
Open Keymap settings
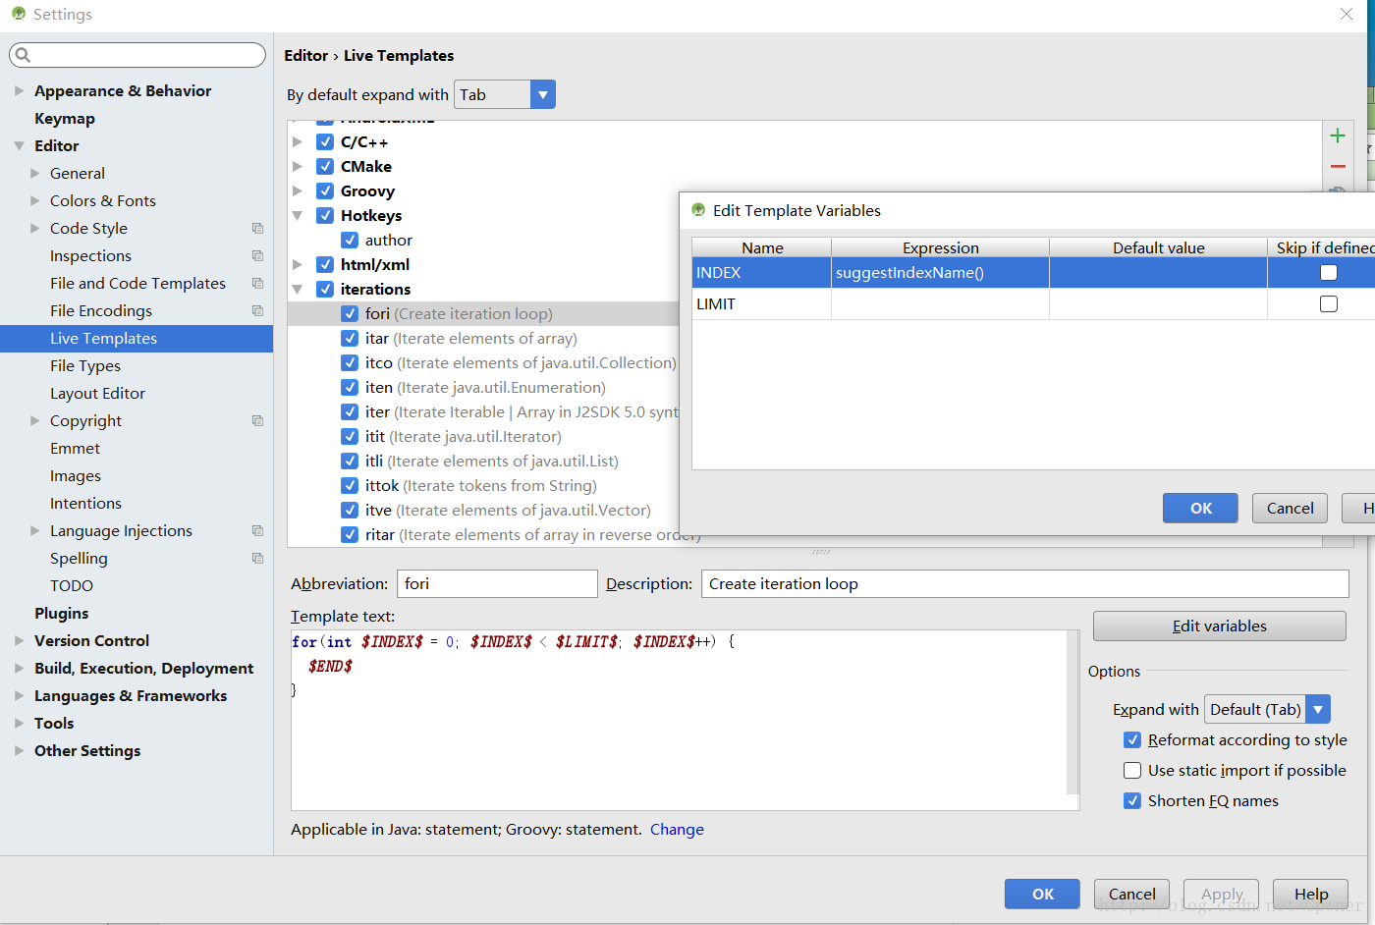(65, 118)
